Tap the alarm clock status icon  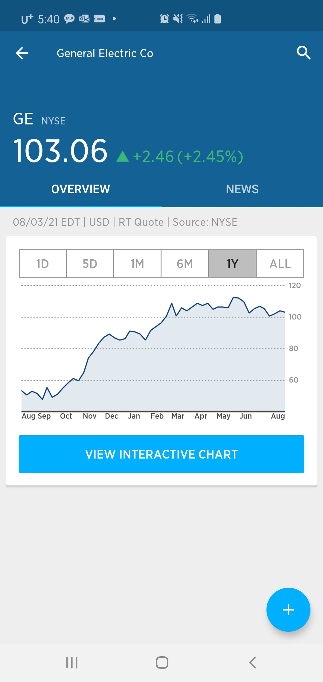point(164,19)
